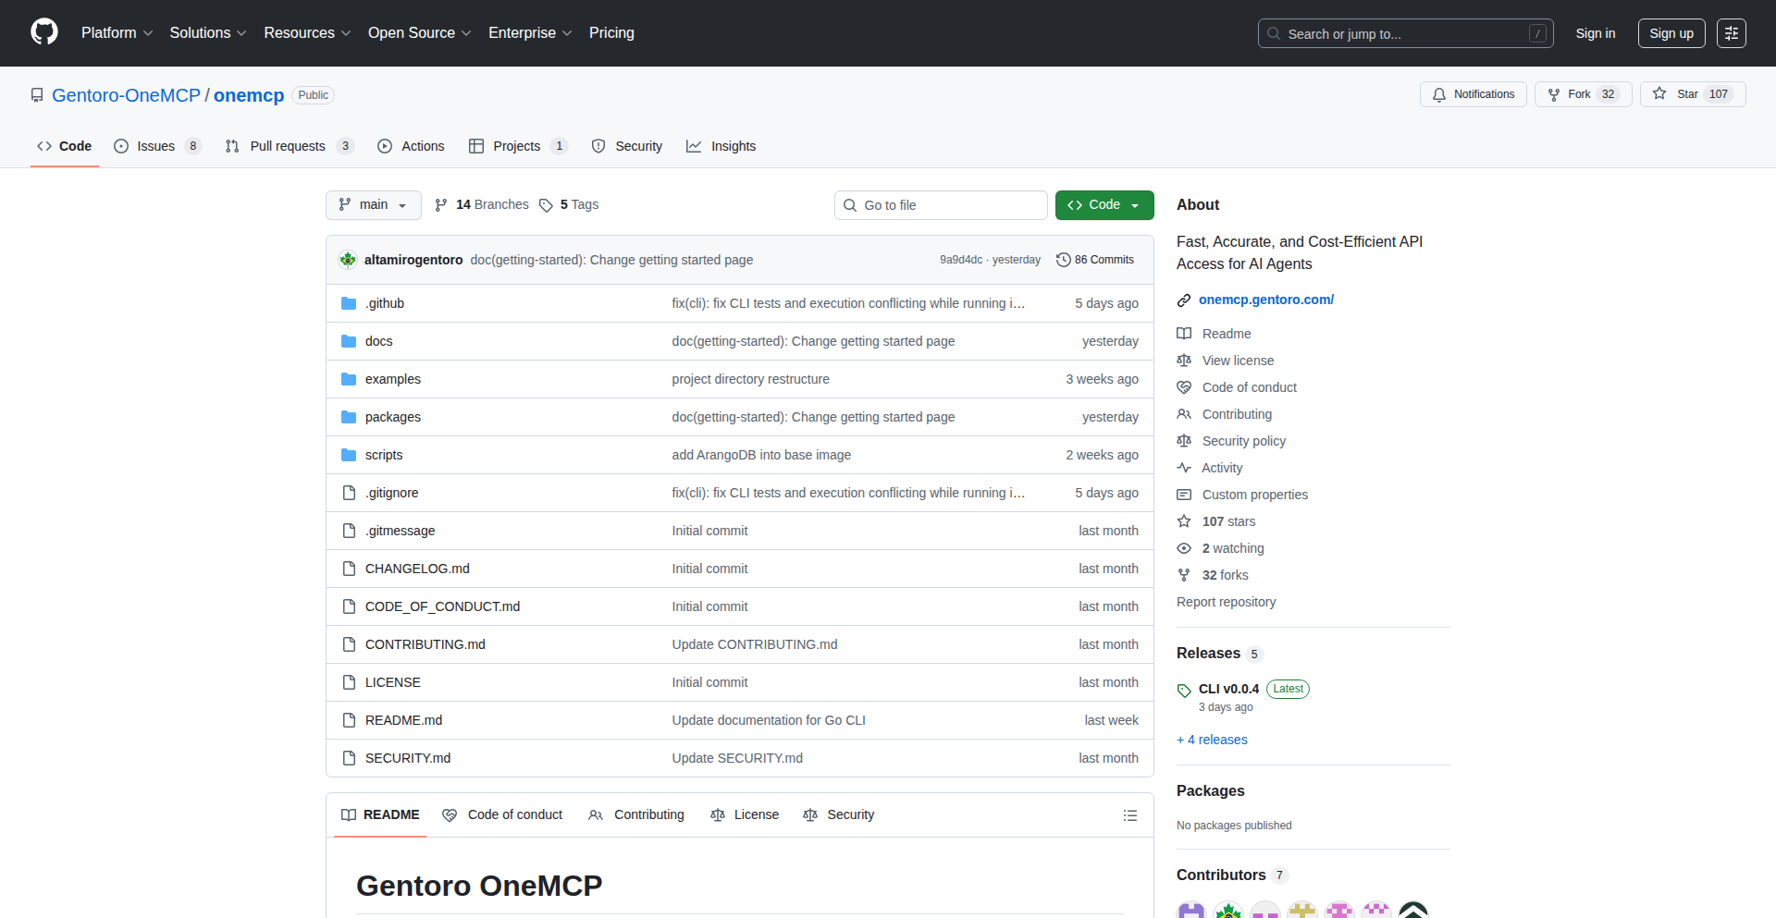Switch to the Contributing tab below files
The height and width of the screenshot is (918, 1776).
(636, 814)
